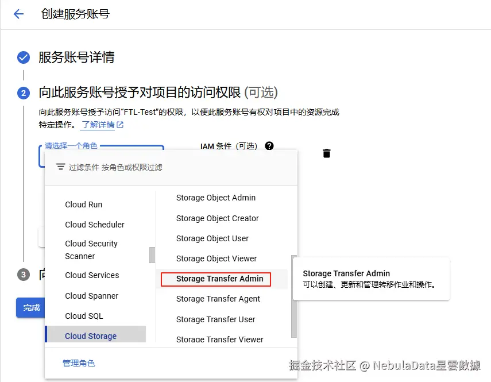This screenshot has width=491, height=382.
Task: Choose Storage Object Creator role
Action: 217,218
